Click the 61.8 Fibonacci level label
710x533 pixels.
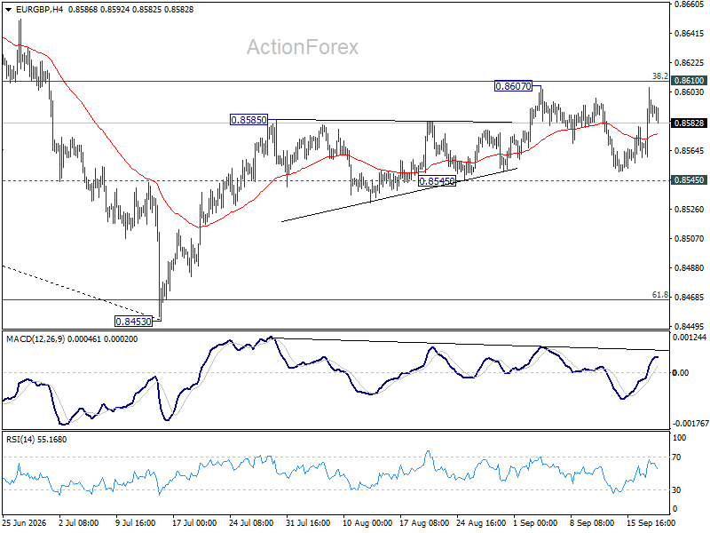pos(659,295)
